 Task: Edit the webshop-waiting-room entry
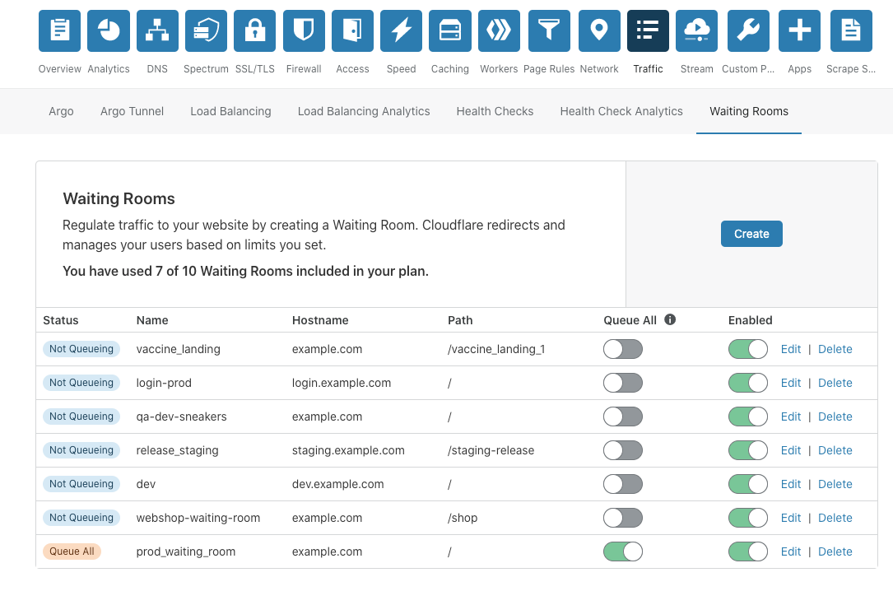coord(790,518)
